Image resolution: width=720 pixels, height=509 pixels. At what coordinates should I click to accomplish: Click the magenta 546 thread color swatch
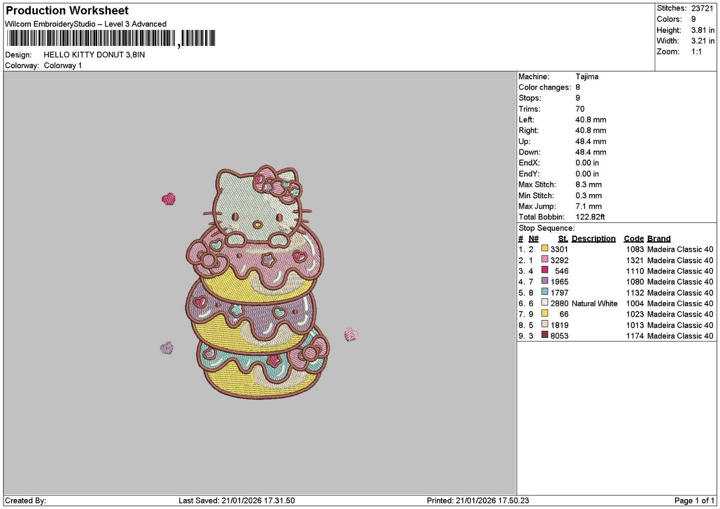click(x=545, y=271)
